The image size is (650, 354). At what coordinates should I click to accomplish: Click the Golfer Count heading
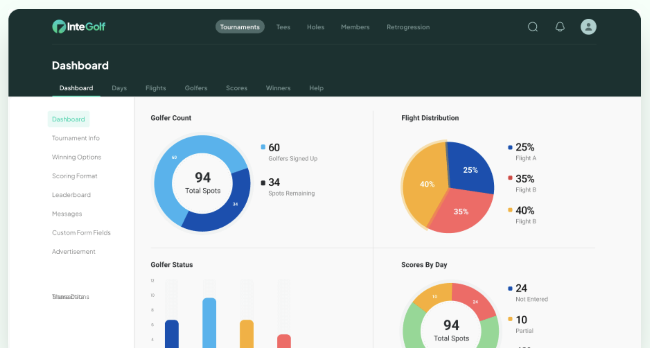click(x=171, y=118)
